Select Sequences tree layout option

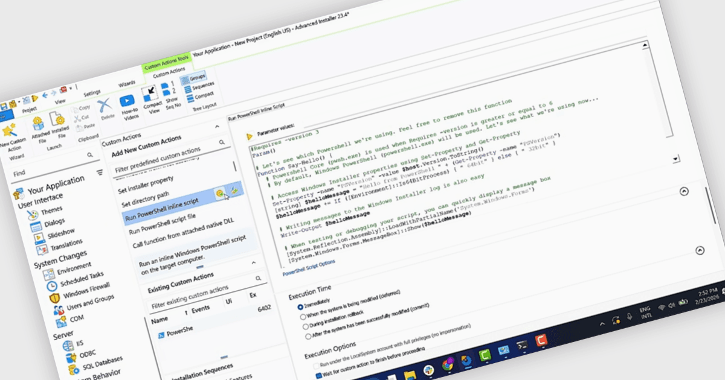click(199, 87)
